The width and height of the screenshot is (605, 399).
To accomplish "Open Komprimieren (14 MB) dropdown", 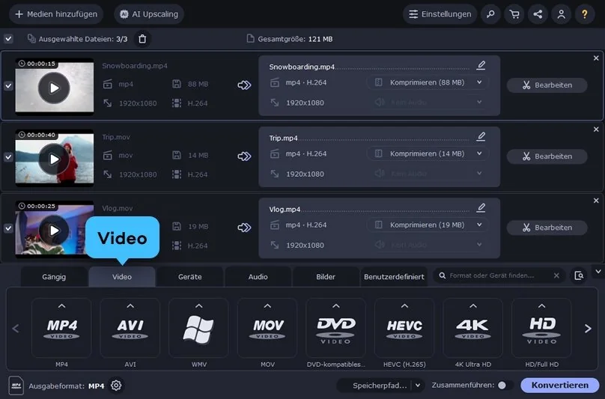I will click(428, 153).
